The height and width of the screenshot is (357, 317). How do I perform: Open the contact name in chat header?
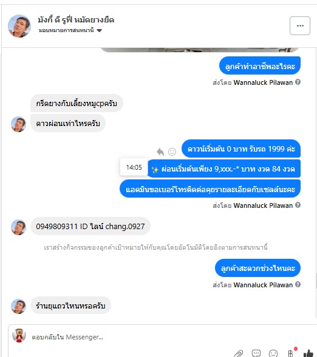[x=76, y=20]
